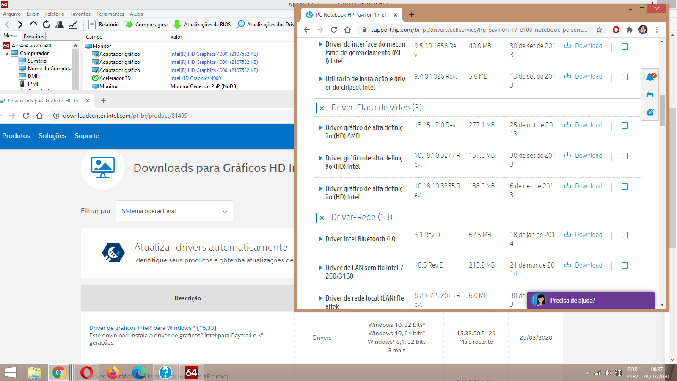Collapse Driver-Rede section
Image resolution: width=677 pixels, height=381 pixels.
point(322,218)
